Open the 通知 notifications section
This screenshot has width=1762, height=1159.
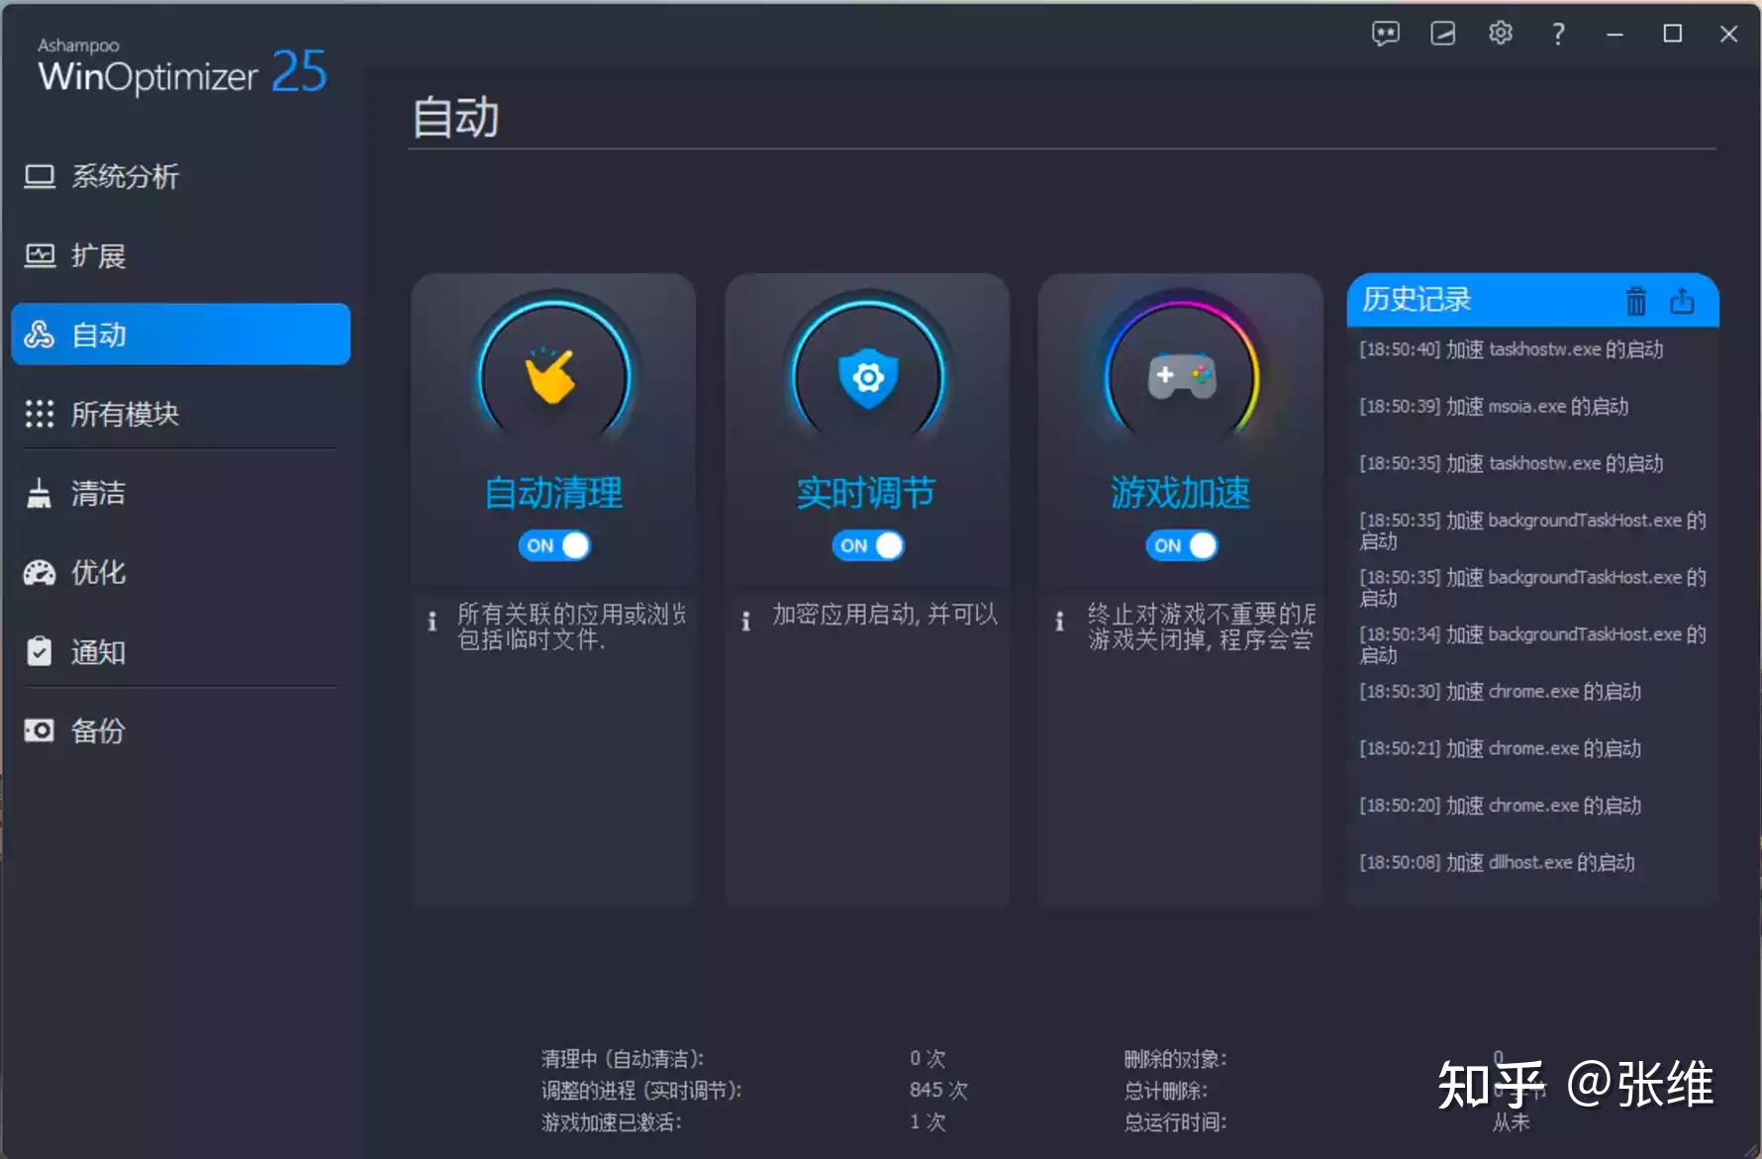[x=98, y=651]
